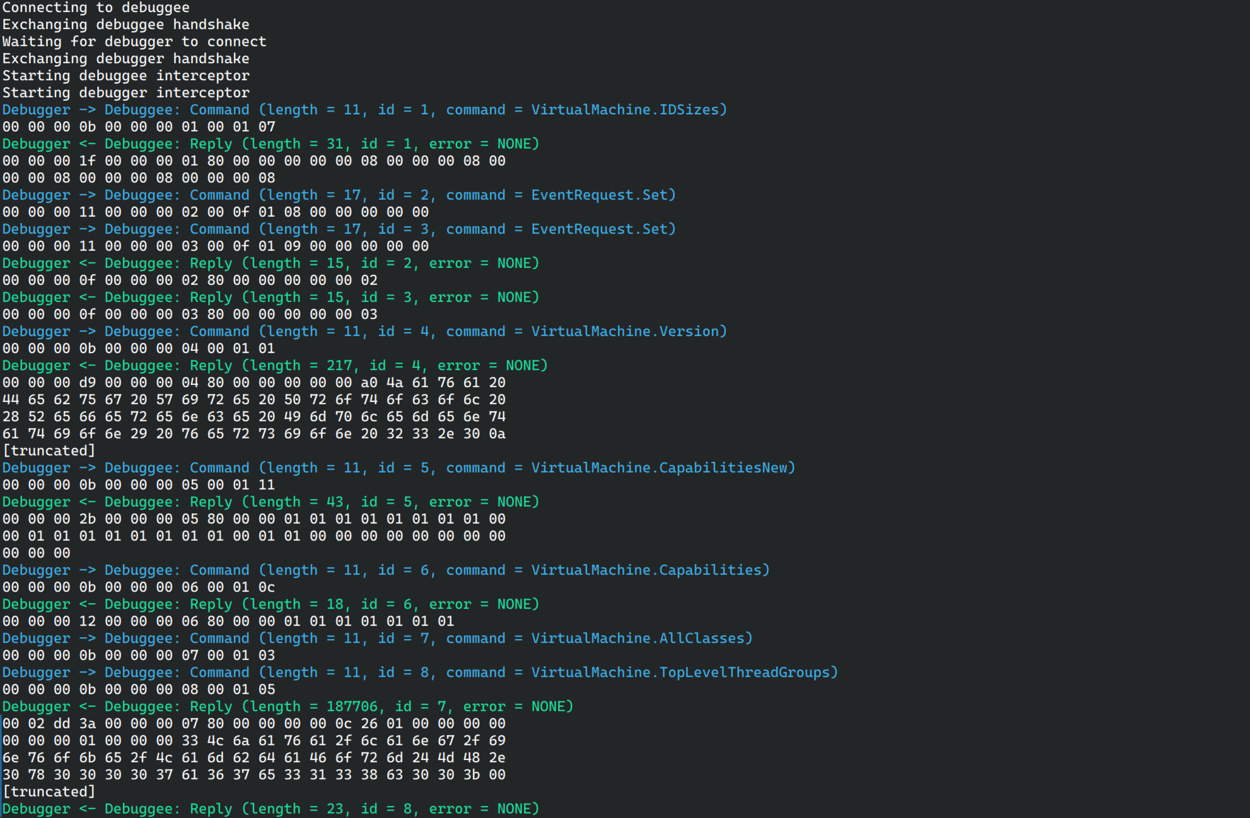The height and width of the screenshot is (818, 1250).
Task: Click the reply line with length = 43
Action: pyautogui.click(x=270, y=502)
